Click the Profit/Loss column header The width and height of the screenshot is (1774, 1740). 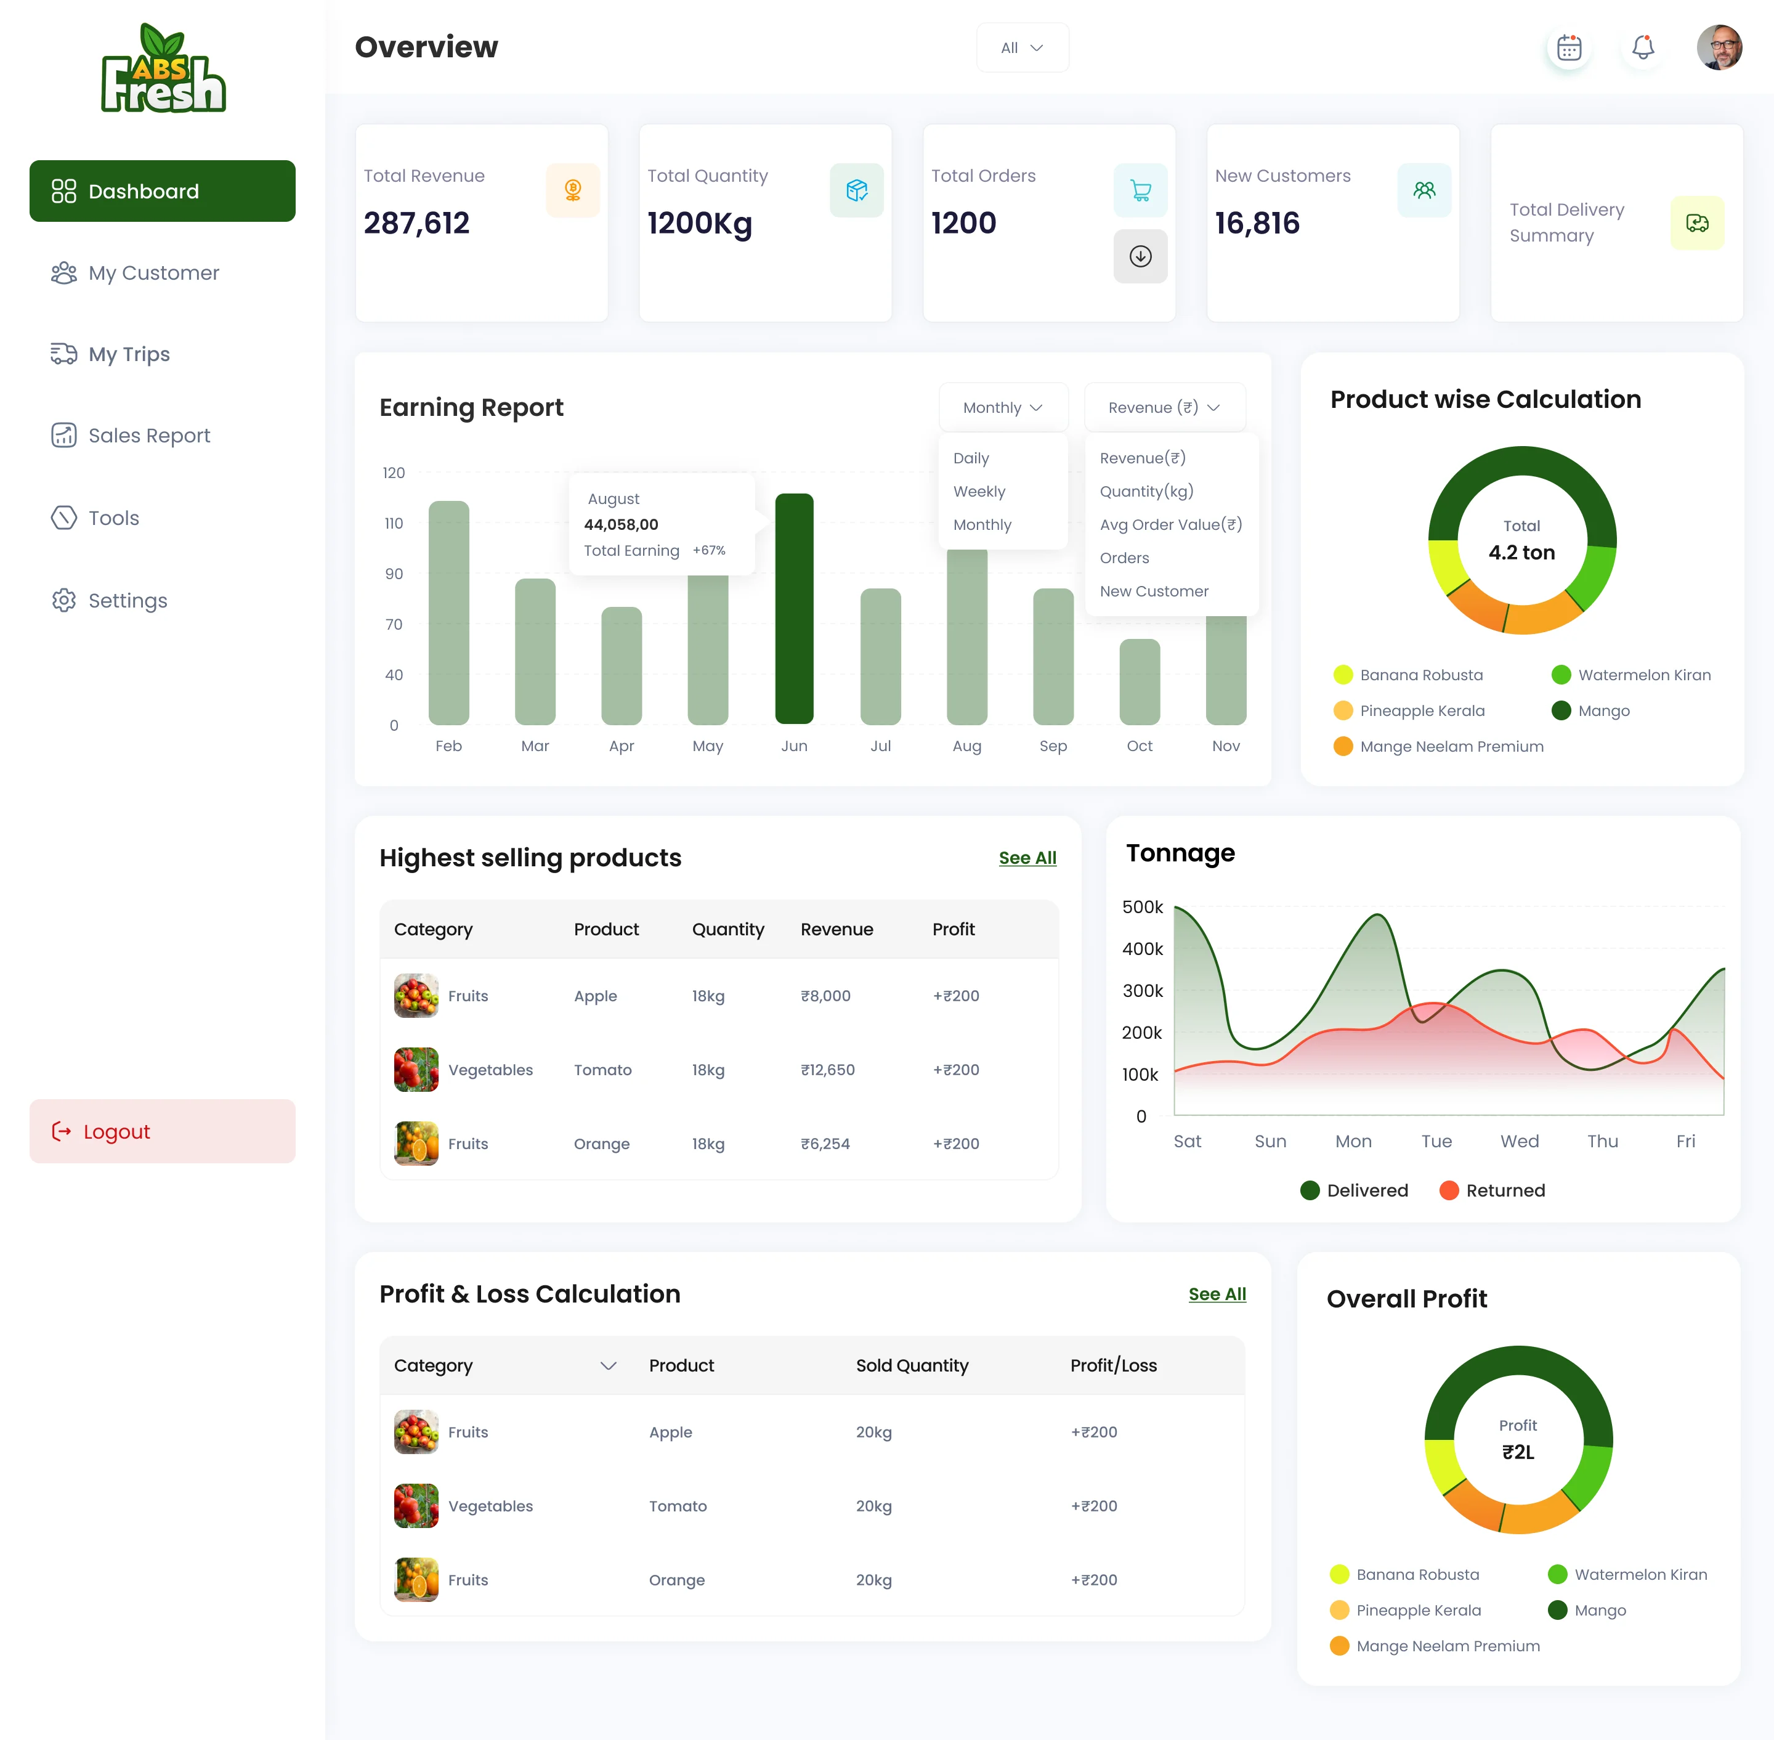pyautogui.click(x=1114, y=1365)
